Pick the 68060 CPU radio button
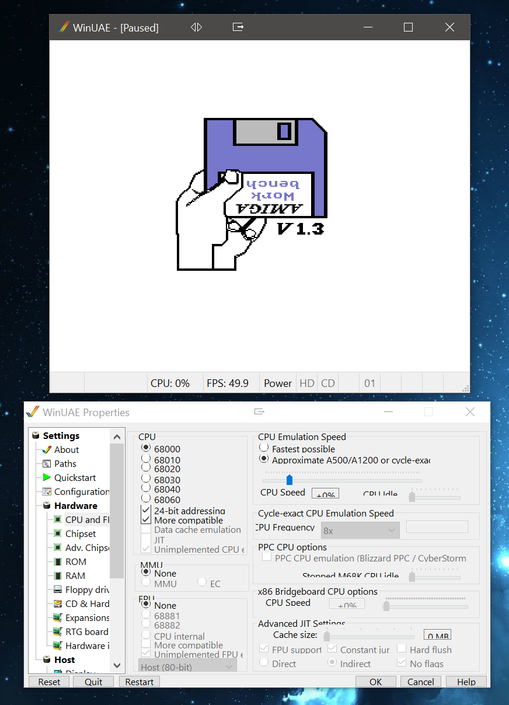Screen dimensions: 509x705 click(146, 498)
